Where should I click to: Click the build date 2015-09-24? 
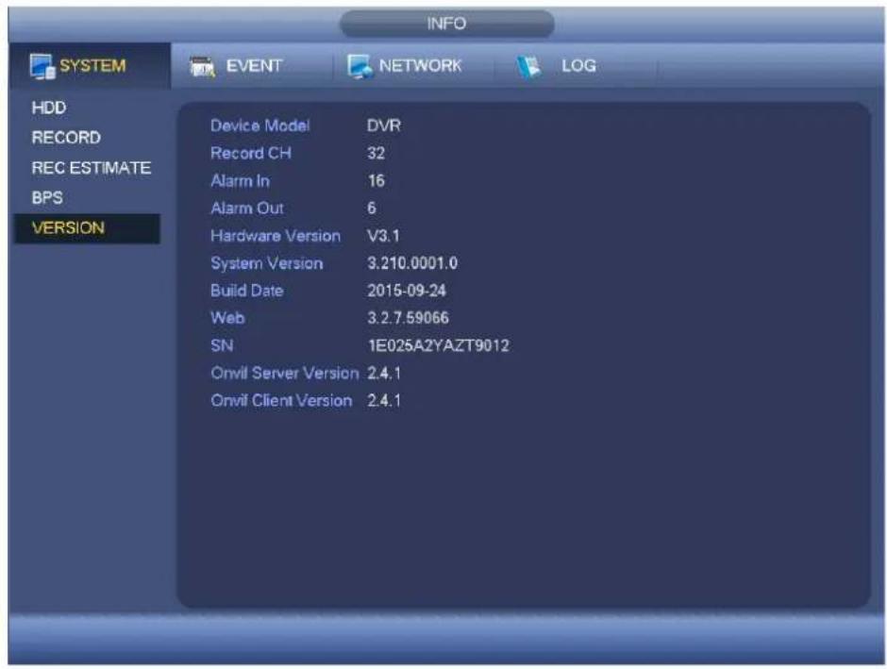407,291
